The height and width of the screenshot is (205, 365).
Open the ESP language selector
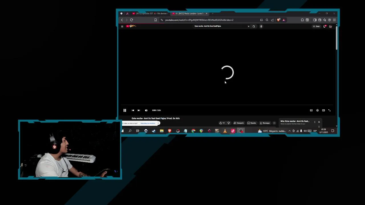tap(315, 131)
